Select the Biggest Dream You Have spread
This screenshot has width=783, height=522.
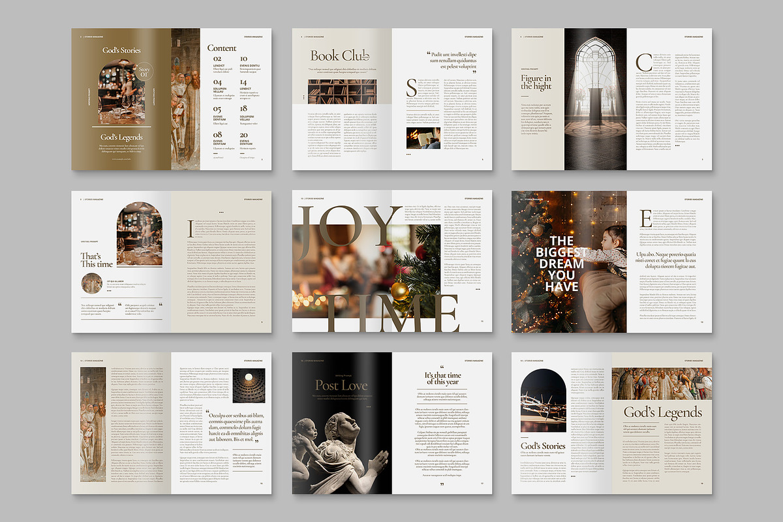click(x=613, y=261)
